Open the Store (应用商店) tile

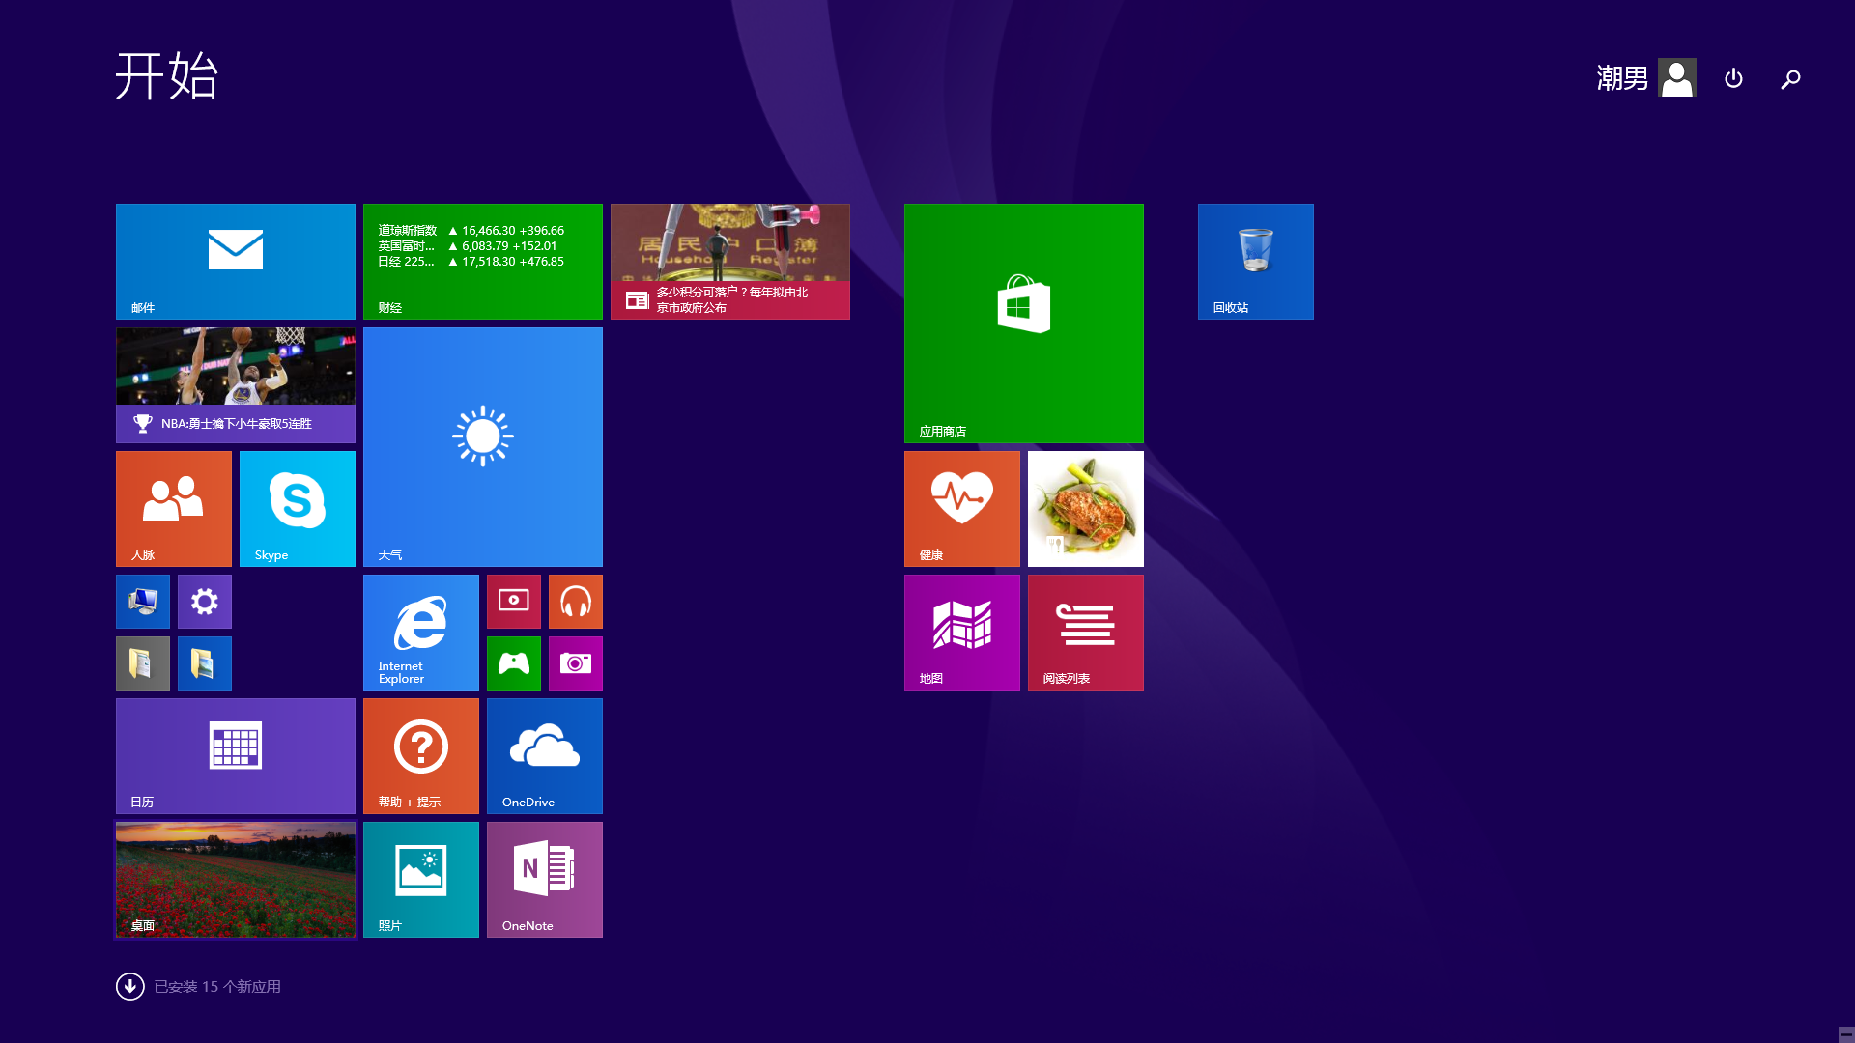pyautogui.click(x=1024, y=324)
